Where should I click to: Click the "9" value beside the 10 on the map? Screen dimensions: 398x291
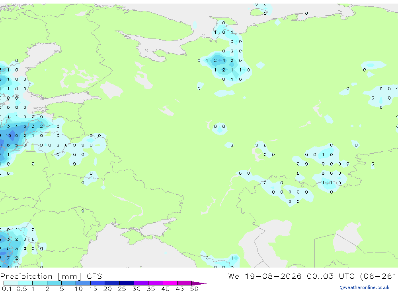tap(16, 135)
